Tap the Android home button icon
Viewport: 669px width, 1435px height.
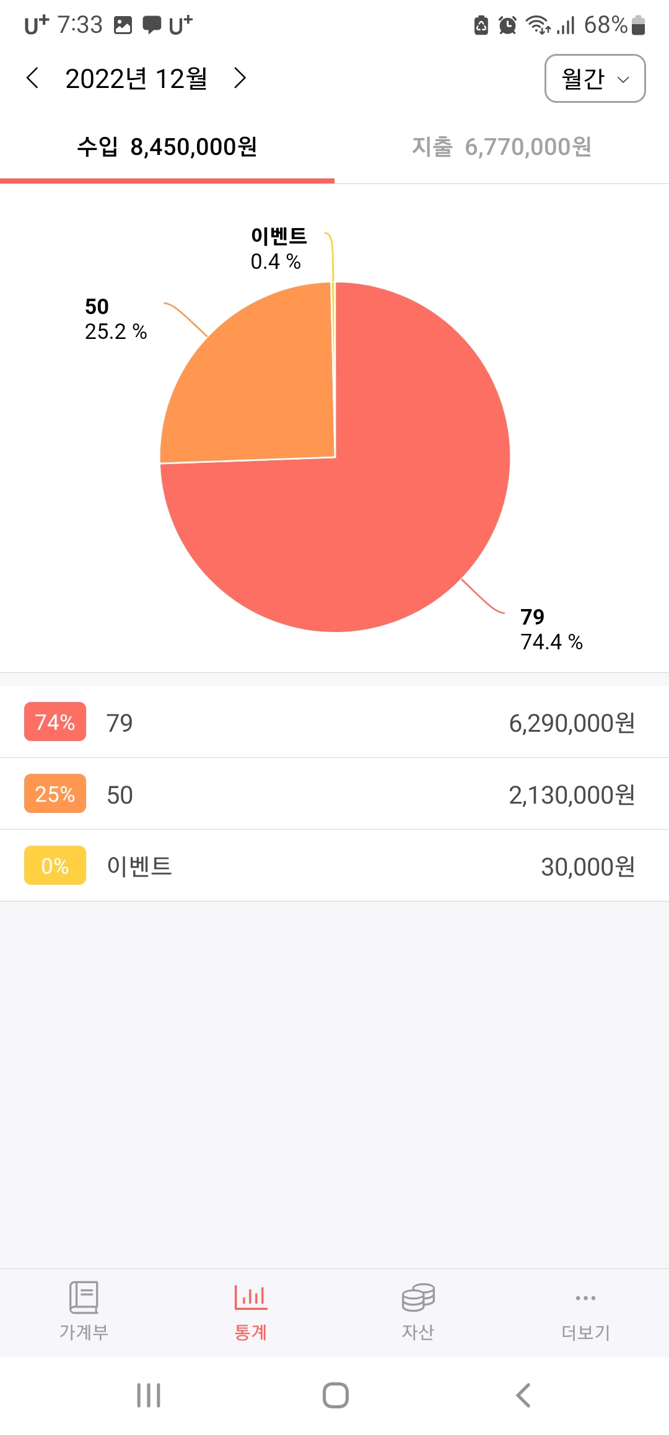click(x=335, y=1395)
